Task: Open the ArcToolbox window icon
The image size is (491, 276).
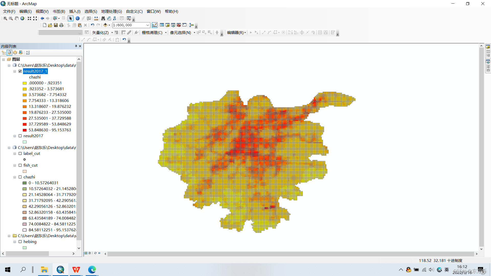Action: coord(179,25)
